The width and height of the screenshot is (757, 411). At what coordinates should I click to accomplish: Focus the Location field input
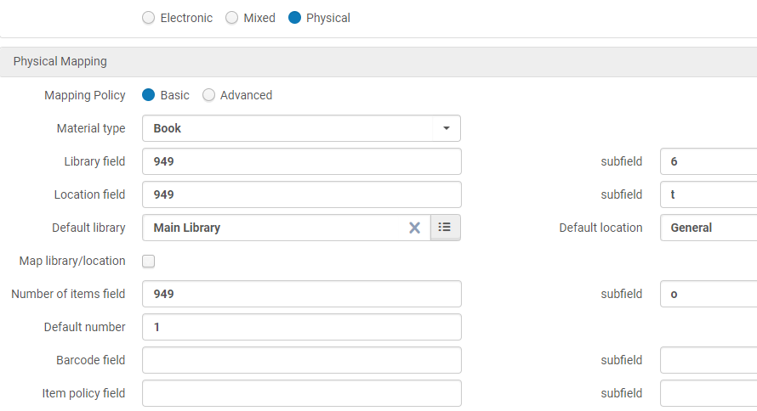click(x=301, y=194)
